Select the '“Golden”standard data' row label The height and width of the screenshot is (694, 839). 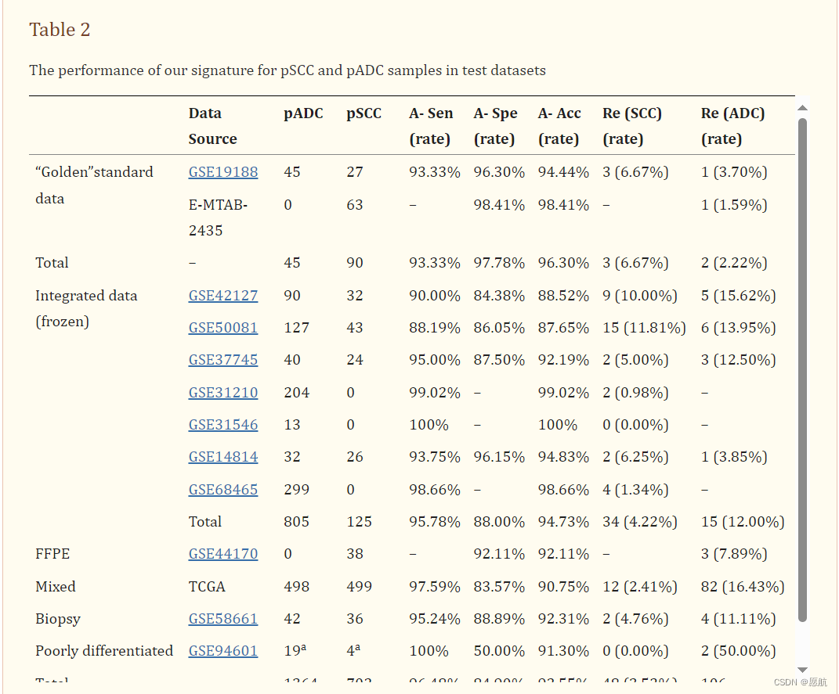[x=94, y=185]
